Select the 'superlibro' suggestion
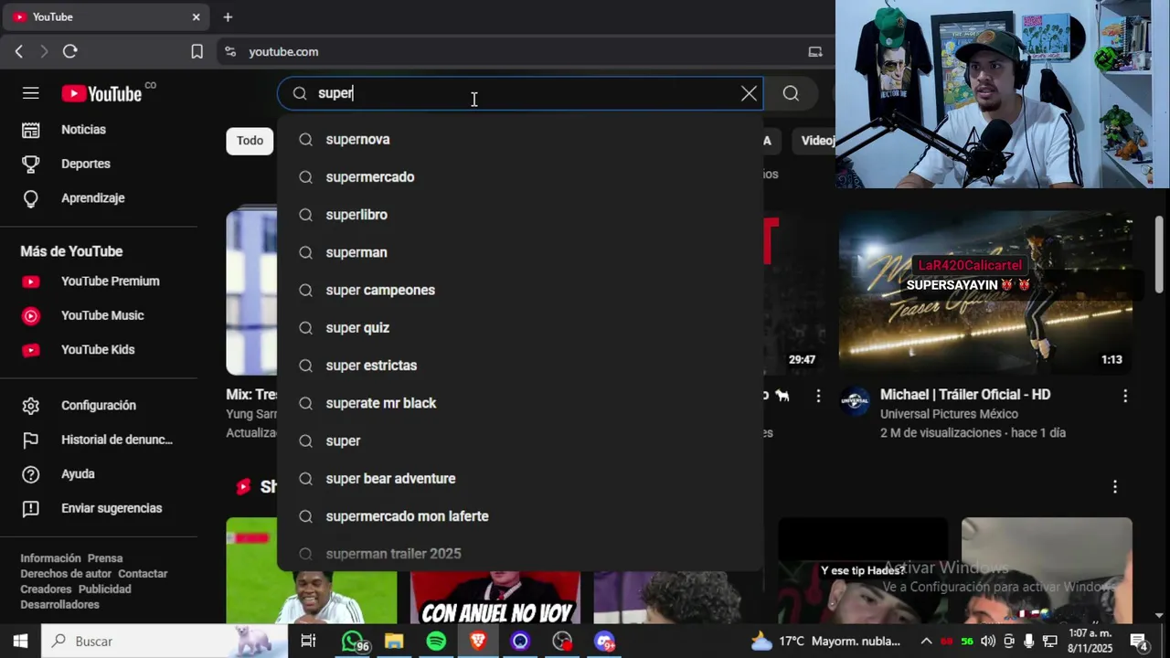This screenshot has width=1170, height=658. coord(520,215)
